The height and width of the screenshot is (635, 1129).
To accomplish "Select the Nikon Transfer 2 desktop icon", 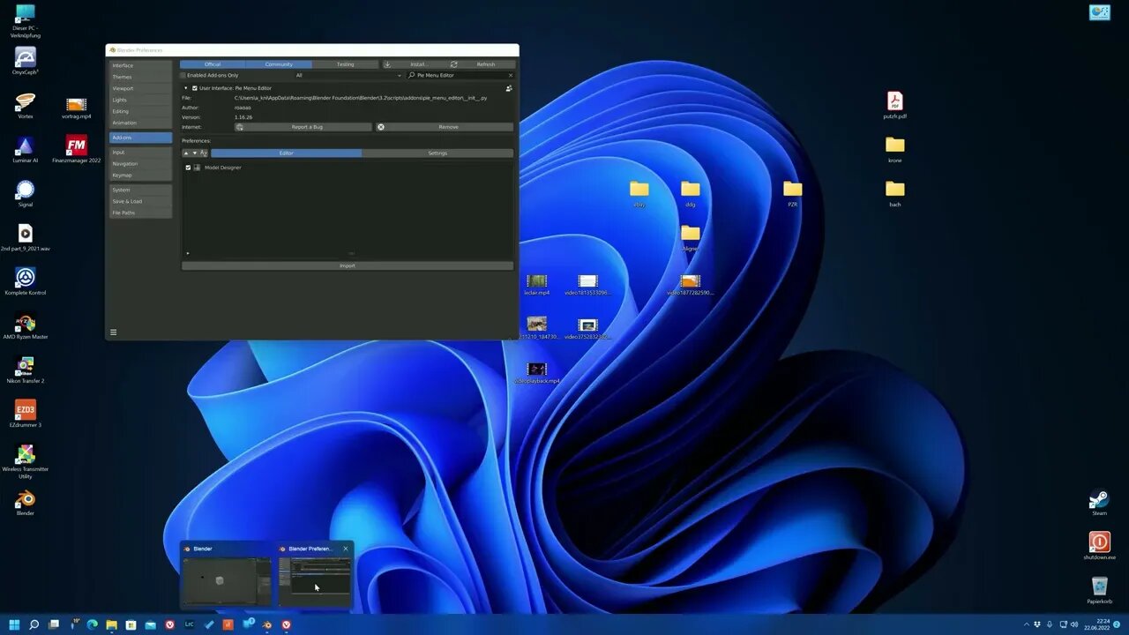I will pos(26,370).
